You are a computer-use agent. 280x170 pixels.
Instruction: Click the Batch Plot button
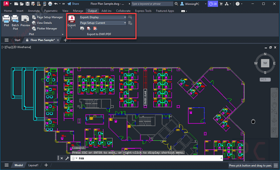pyautogui.click(x=15, y=22)
